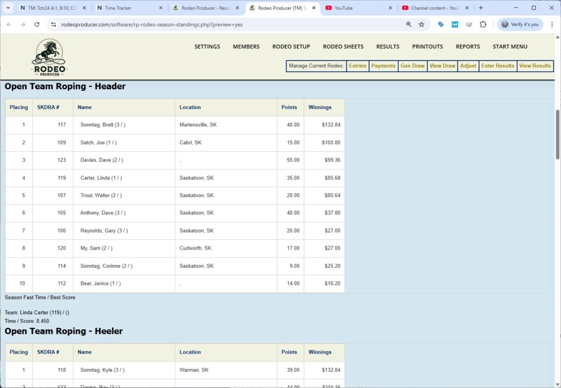Screen dimensions: 561x388
Task: Reload the page with the refresh icon
Action: point(37,25)
